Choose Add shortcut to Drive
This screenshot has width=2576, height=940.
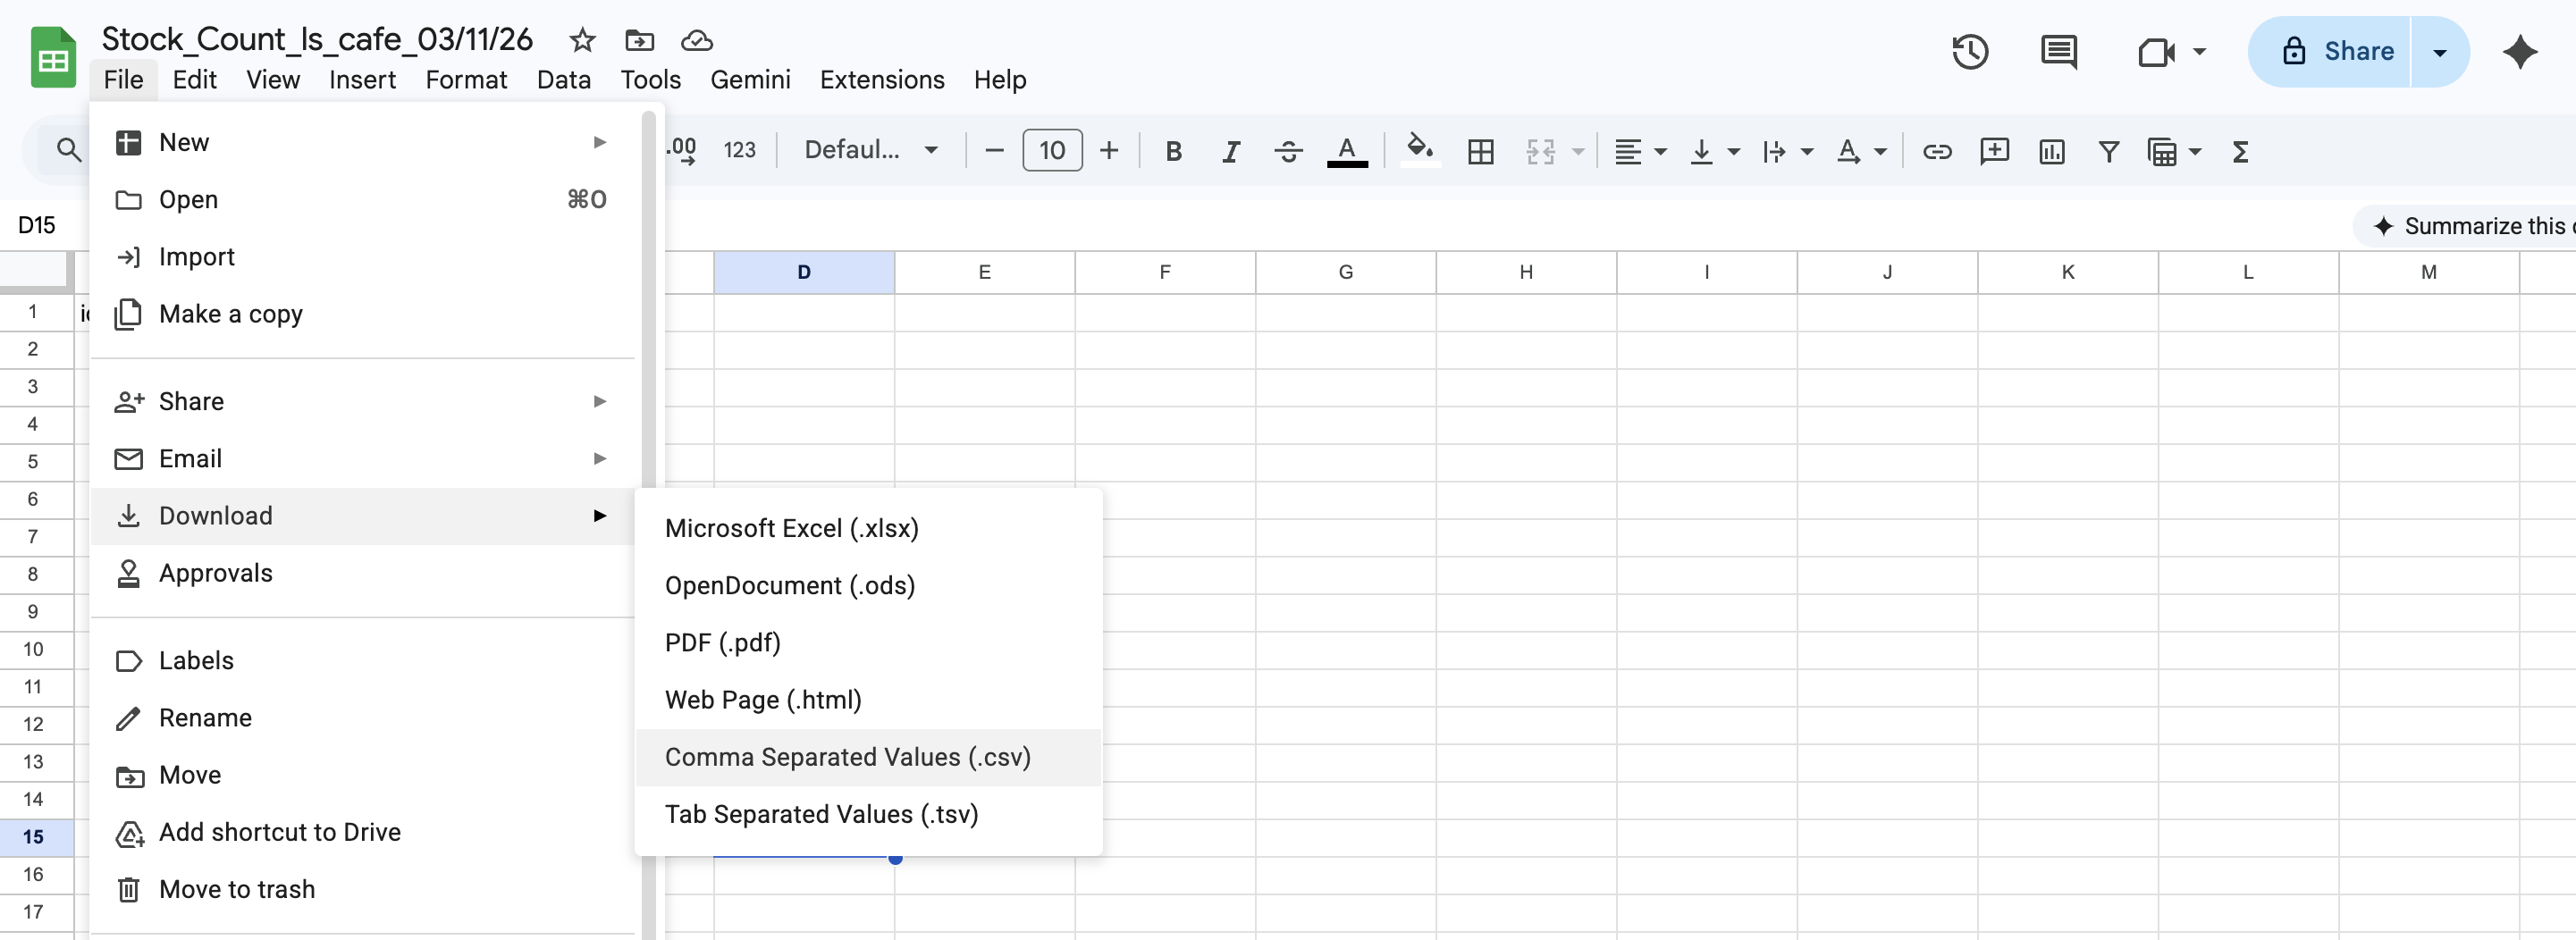[x=363, y=832]
